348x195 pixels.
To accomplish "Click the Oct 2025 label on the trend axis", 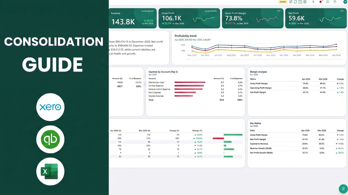I will coord(257,55).
